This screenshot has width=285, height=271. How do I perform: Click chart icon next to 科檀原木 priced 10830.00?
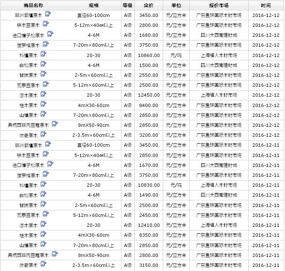tap(43, 184)
